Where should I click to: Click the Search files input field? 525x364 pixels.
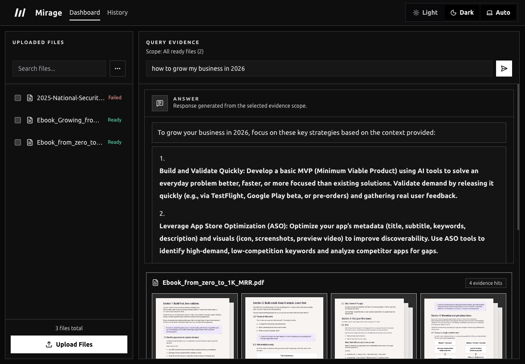click(59, 69)
